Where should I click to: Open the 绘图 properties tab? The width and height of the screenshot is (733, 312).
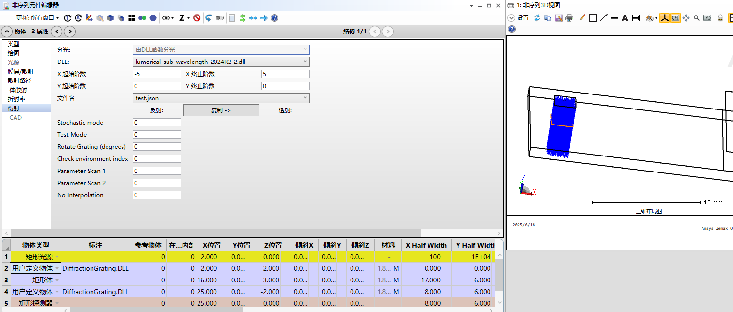coord(14,53)
